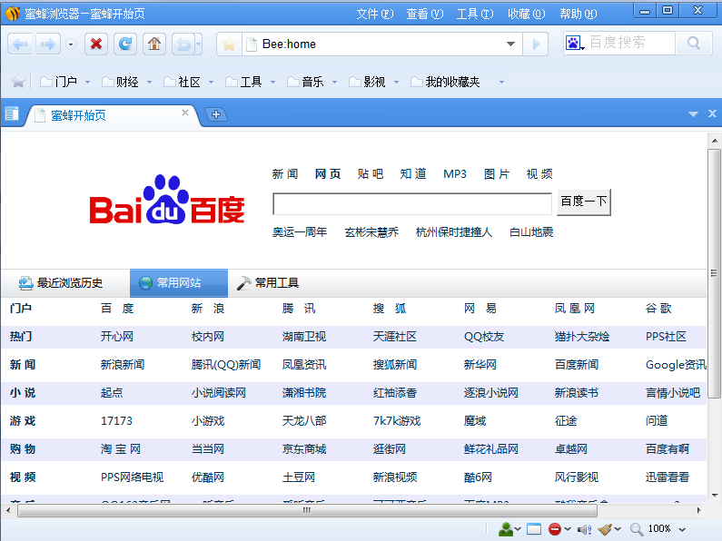Screen dimensions: 722x541
Task: Toggle the window mode icon in the status bar
Action: pyautogui.click(x=534, y=528)
